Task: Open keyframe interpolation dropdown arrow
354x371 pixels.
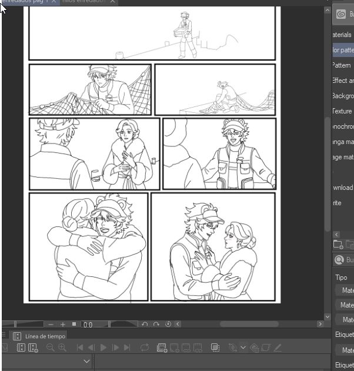Action: click(243, 347)
